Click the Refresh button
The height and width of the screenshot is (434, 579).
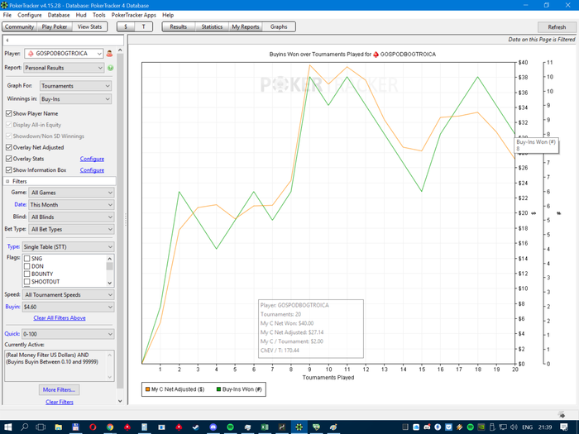[x=557, y=27]
